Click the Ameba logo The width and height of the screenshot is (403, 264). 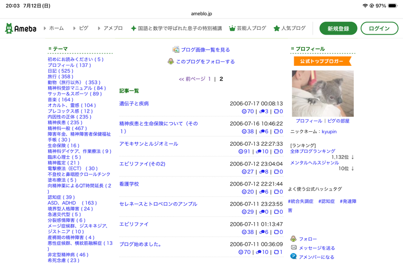[21, 28]
